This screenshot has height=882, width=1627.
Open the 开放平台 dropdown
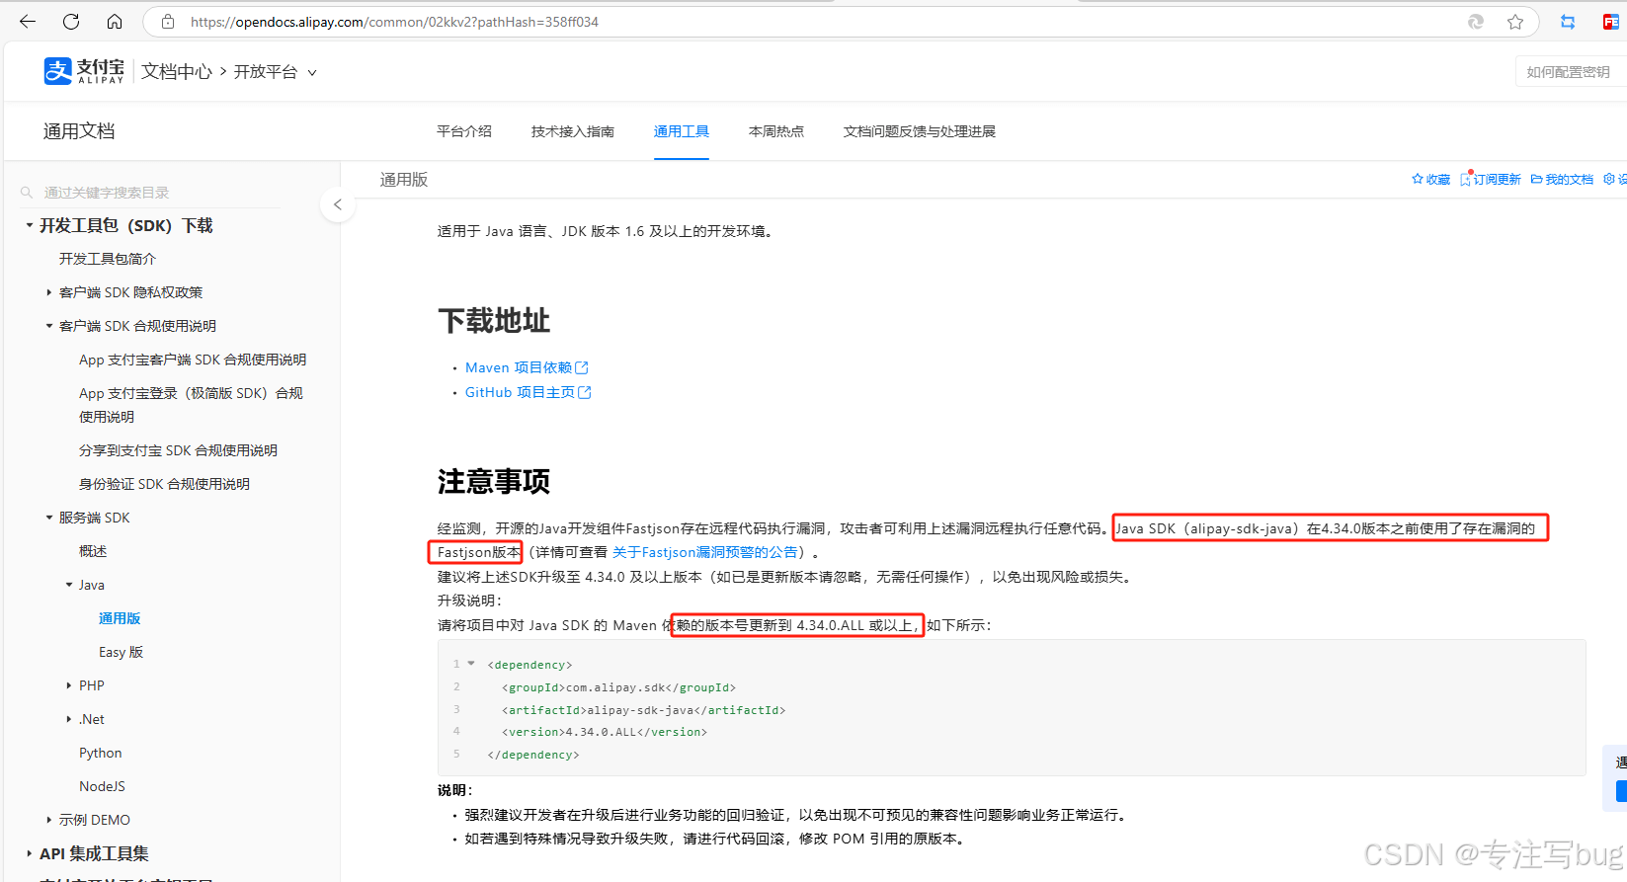[x=275, y=72]
